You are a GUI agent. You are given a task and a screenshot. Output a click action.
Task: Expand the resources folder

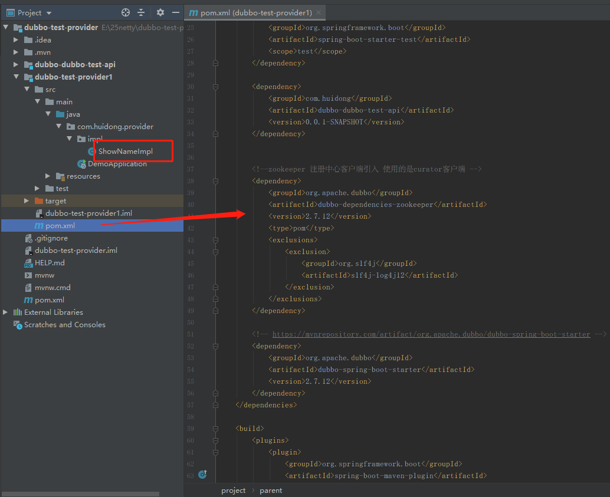click(48, 176)
